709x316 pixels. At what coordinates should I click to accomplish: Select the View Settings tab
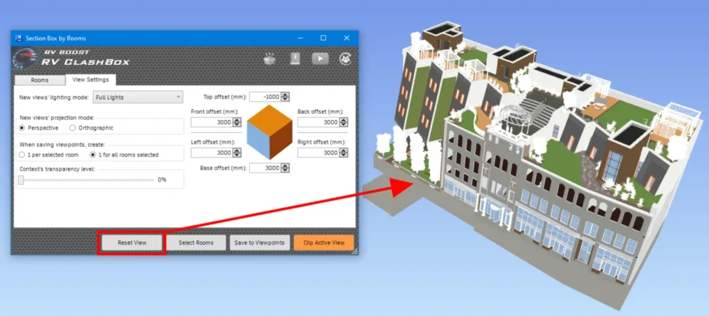click(90, 80)
